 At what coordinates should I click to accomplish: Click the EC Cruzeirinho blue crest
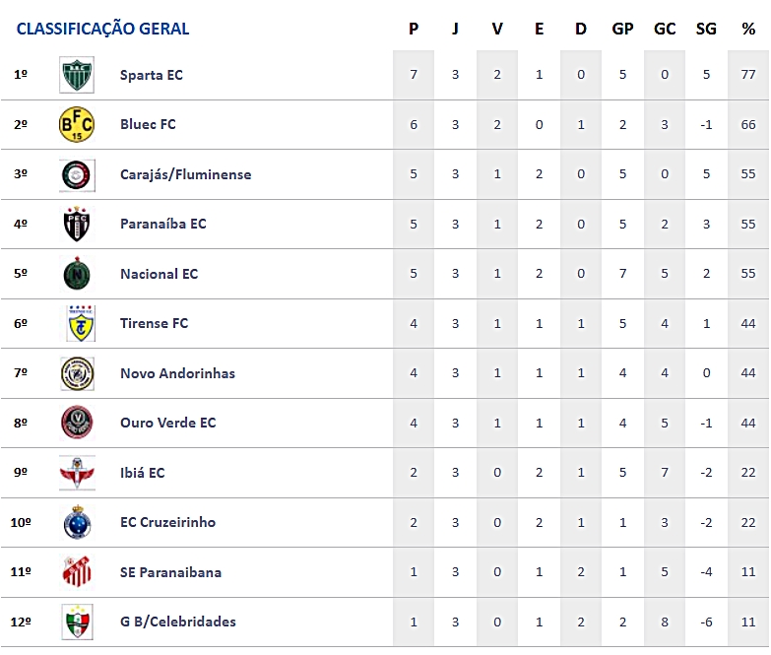pos(76,522)
